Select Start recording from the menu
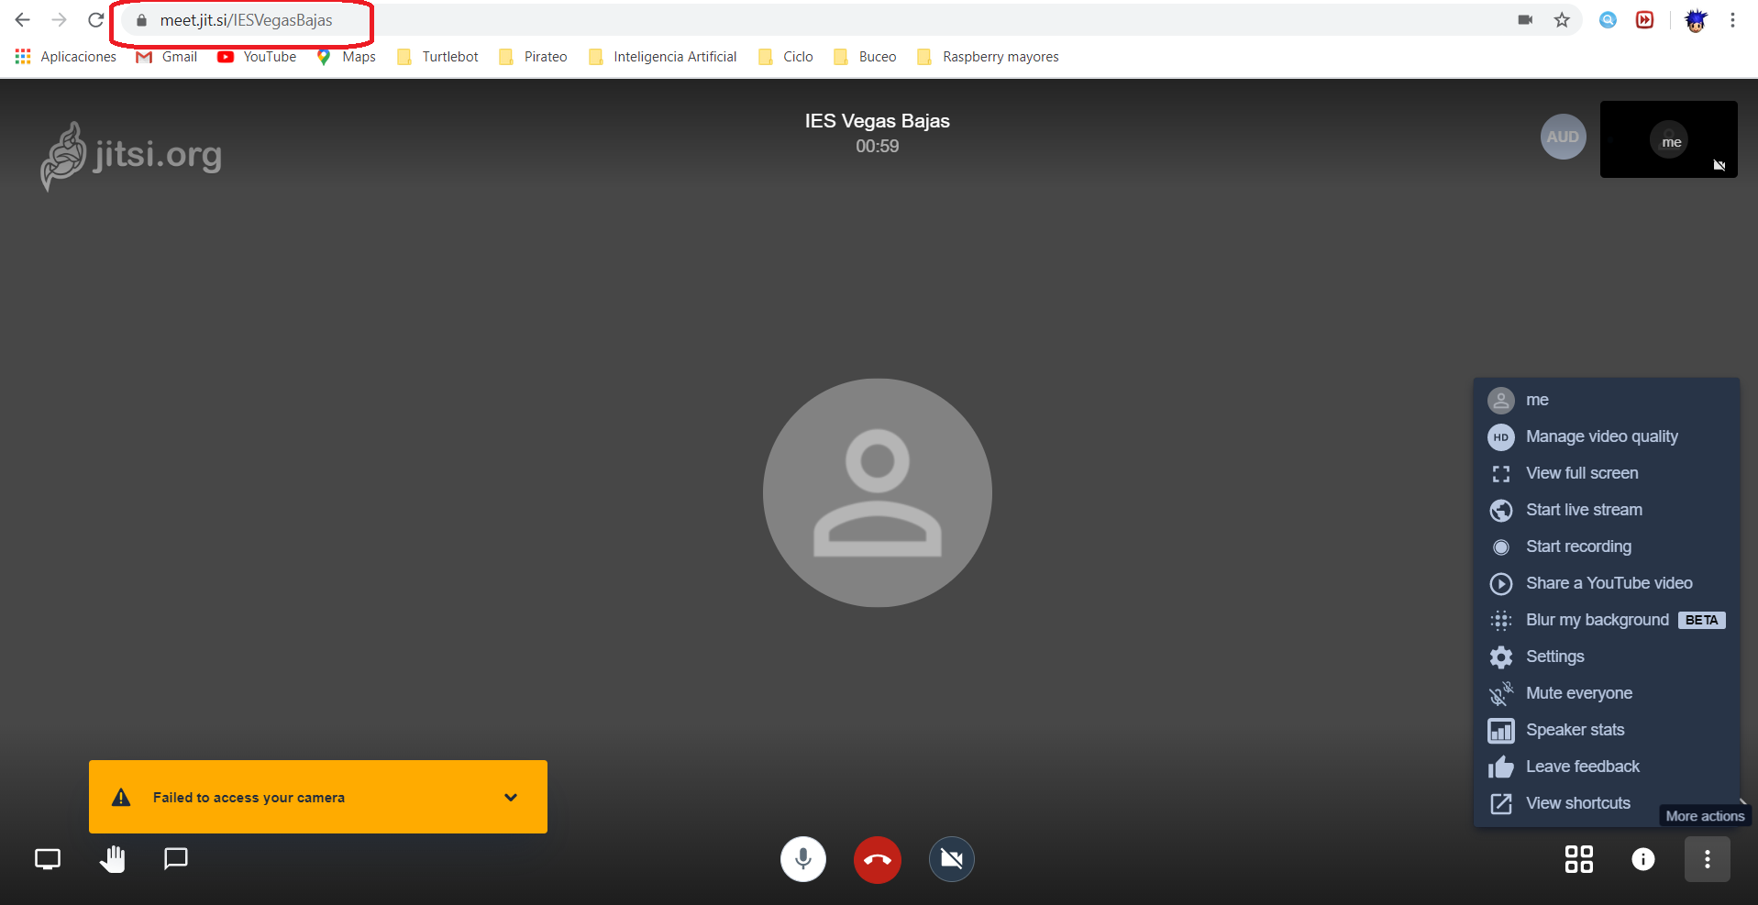Viewport: 1758px width, 905px height. click(1578, 546)
